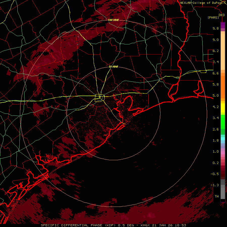The height and width of the screenshot is (227, 227).
Task: Click the TH threshold legend label
Action: pos(217,196)
